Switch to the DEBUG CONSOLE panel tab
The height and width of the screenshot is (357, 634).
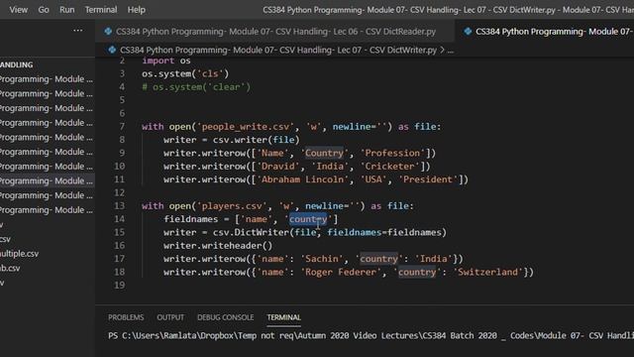click(225, 317)
